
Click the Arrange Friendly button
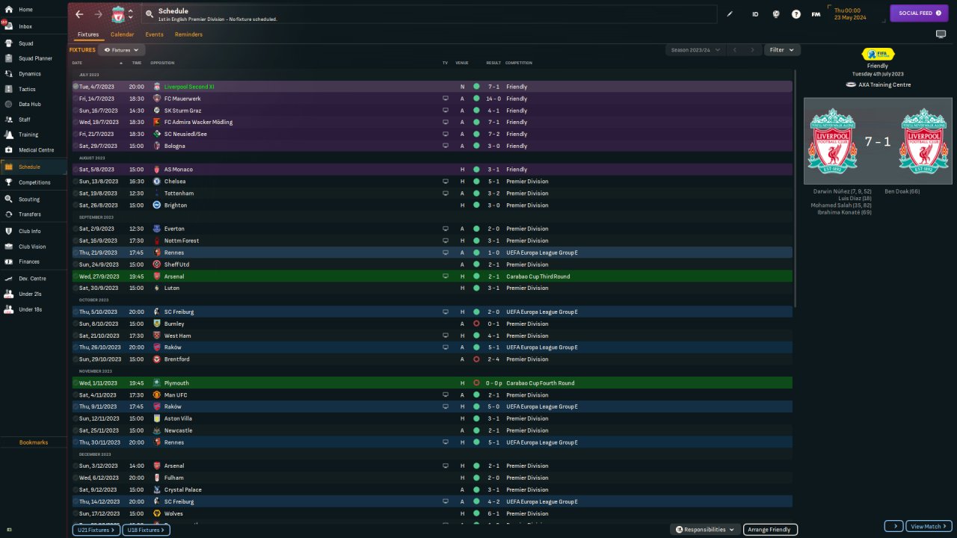click(x=769, y=530)
